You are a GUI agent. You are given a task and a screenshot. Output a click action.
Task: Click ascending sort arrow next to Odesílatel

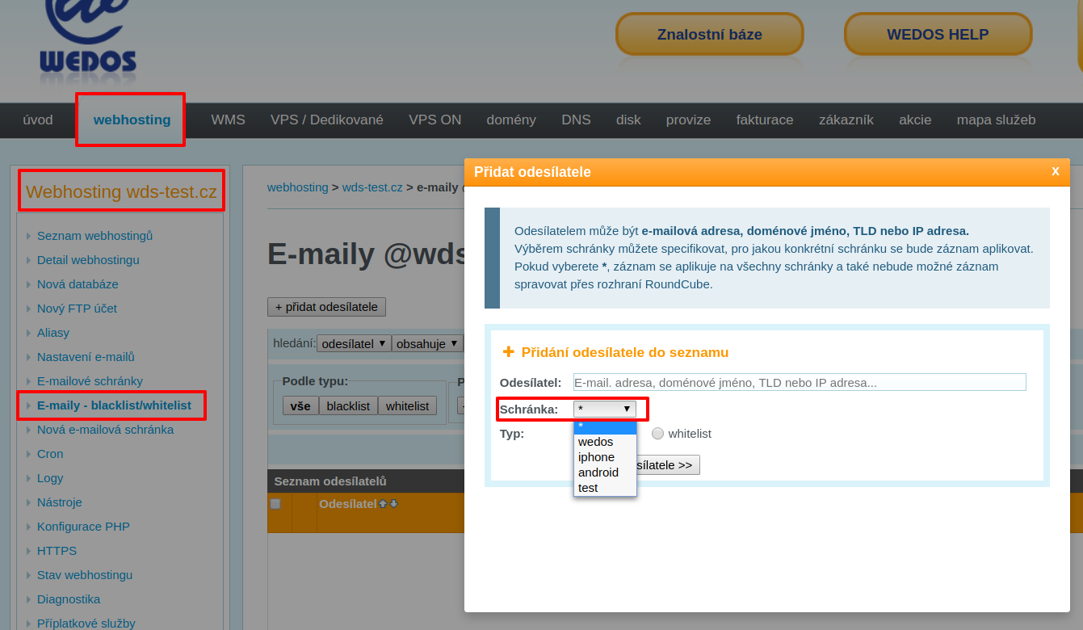[x=383, y=504]
